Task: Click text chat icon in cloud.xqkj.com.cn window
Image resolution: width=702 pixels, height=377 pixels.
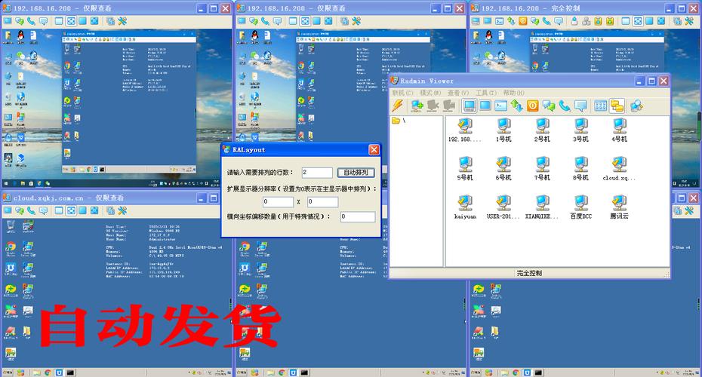Action: [x=20, y=210]
